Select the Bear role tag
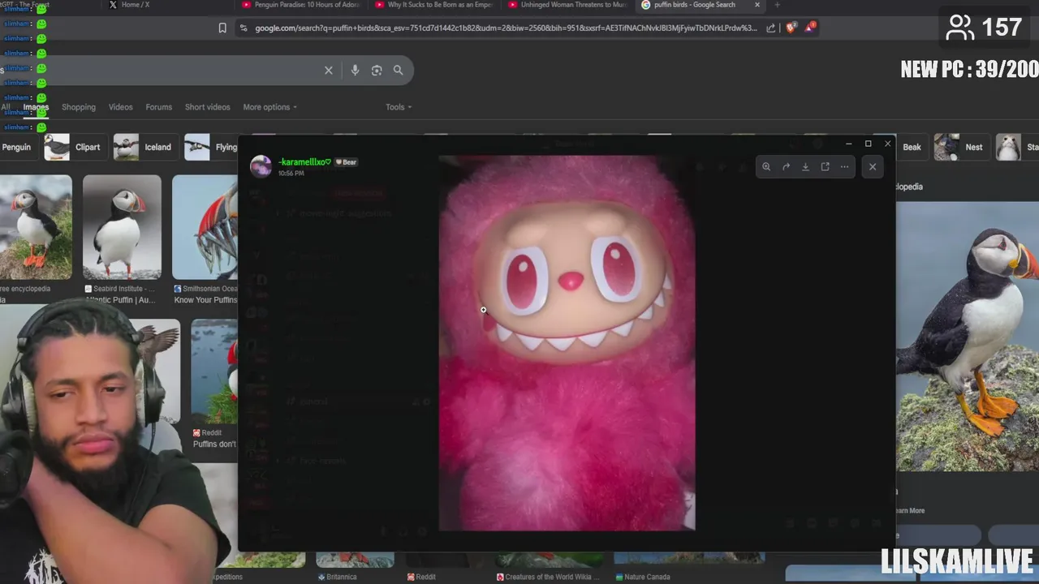The image size is (1039, 584). coord(347,162)
